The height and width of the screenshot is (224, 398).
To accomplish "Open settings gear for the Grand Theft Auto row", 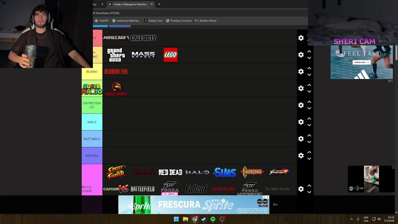I will 301,55.
